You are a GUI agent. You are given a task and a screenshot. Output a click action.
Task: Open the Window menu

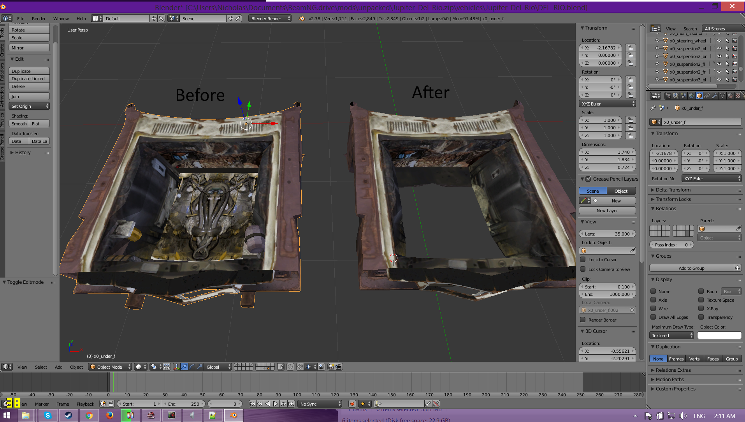61,18
